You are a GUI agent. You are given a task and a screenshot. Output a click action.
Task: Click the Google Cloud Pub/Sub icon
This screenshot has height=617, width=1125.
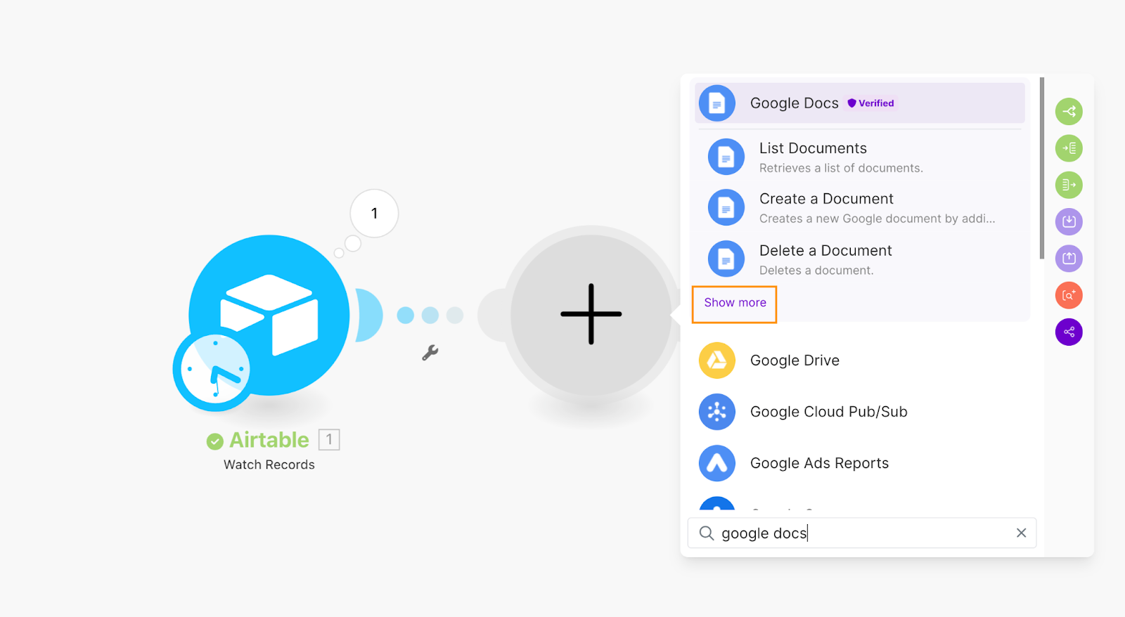tap(716, 412)
